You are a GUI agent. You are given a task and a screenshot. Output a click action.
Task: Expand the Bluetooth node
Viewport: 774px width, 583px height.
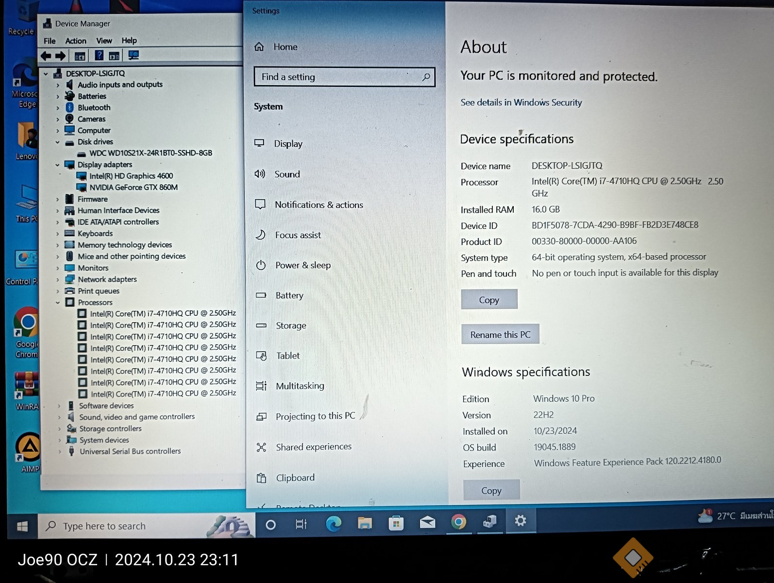57,108
